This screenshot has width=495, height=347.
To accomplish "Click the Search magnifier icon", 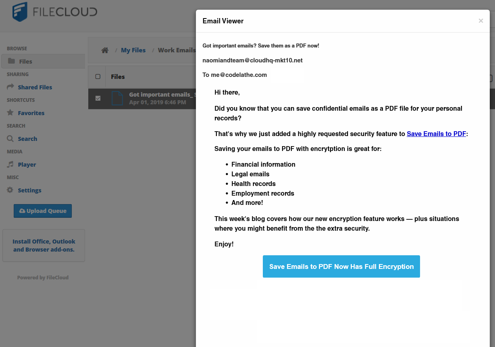I will pos(10,138).
